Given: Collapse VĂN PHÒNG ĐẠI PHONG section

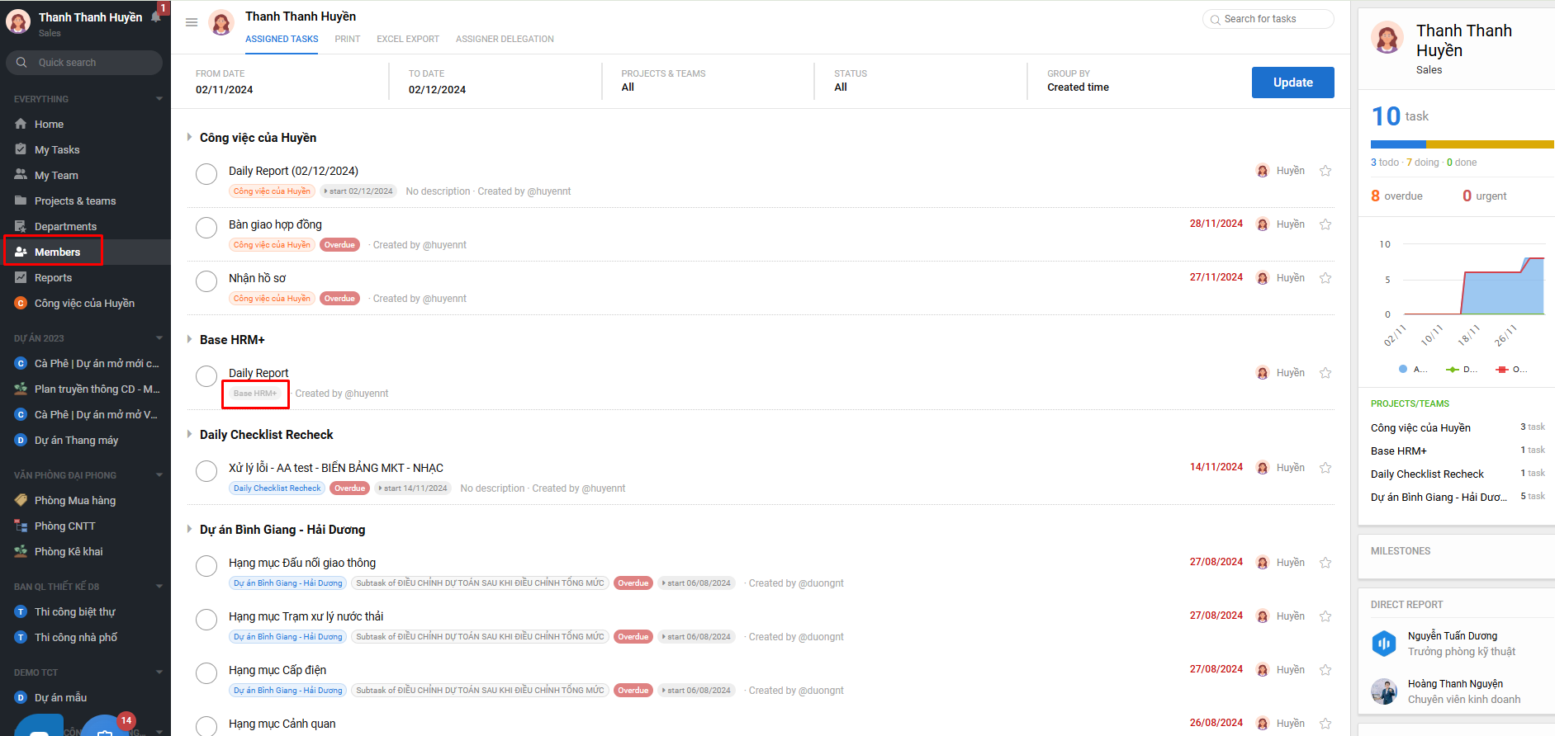Looking at the screenshot, I should (159, 475).
